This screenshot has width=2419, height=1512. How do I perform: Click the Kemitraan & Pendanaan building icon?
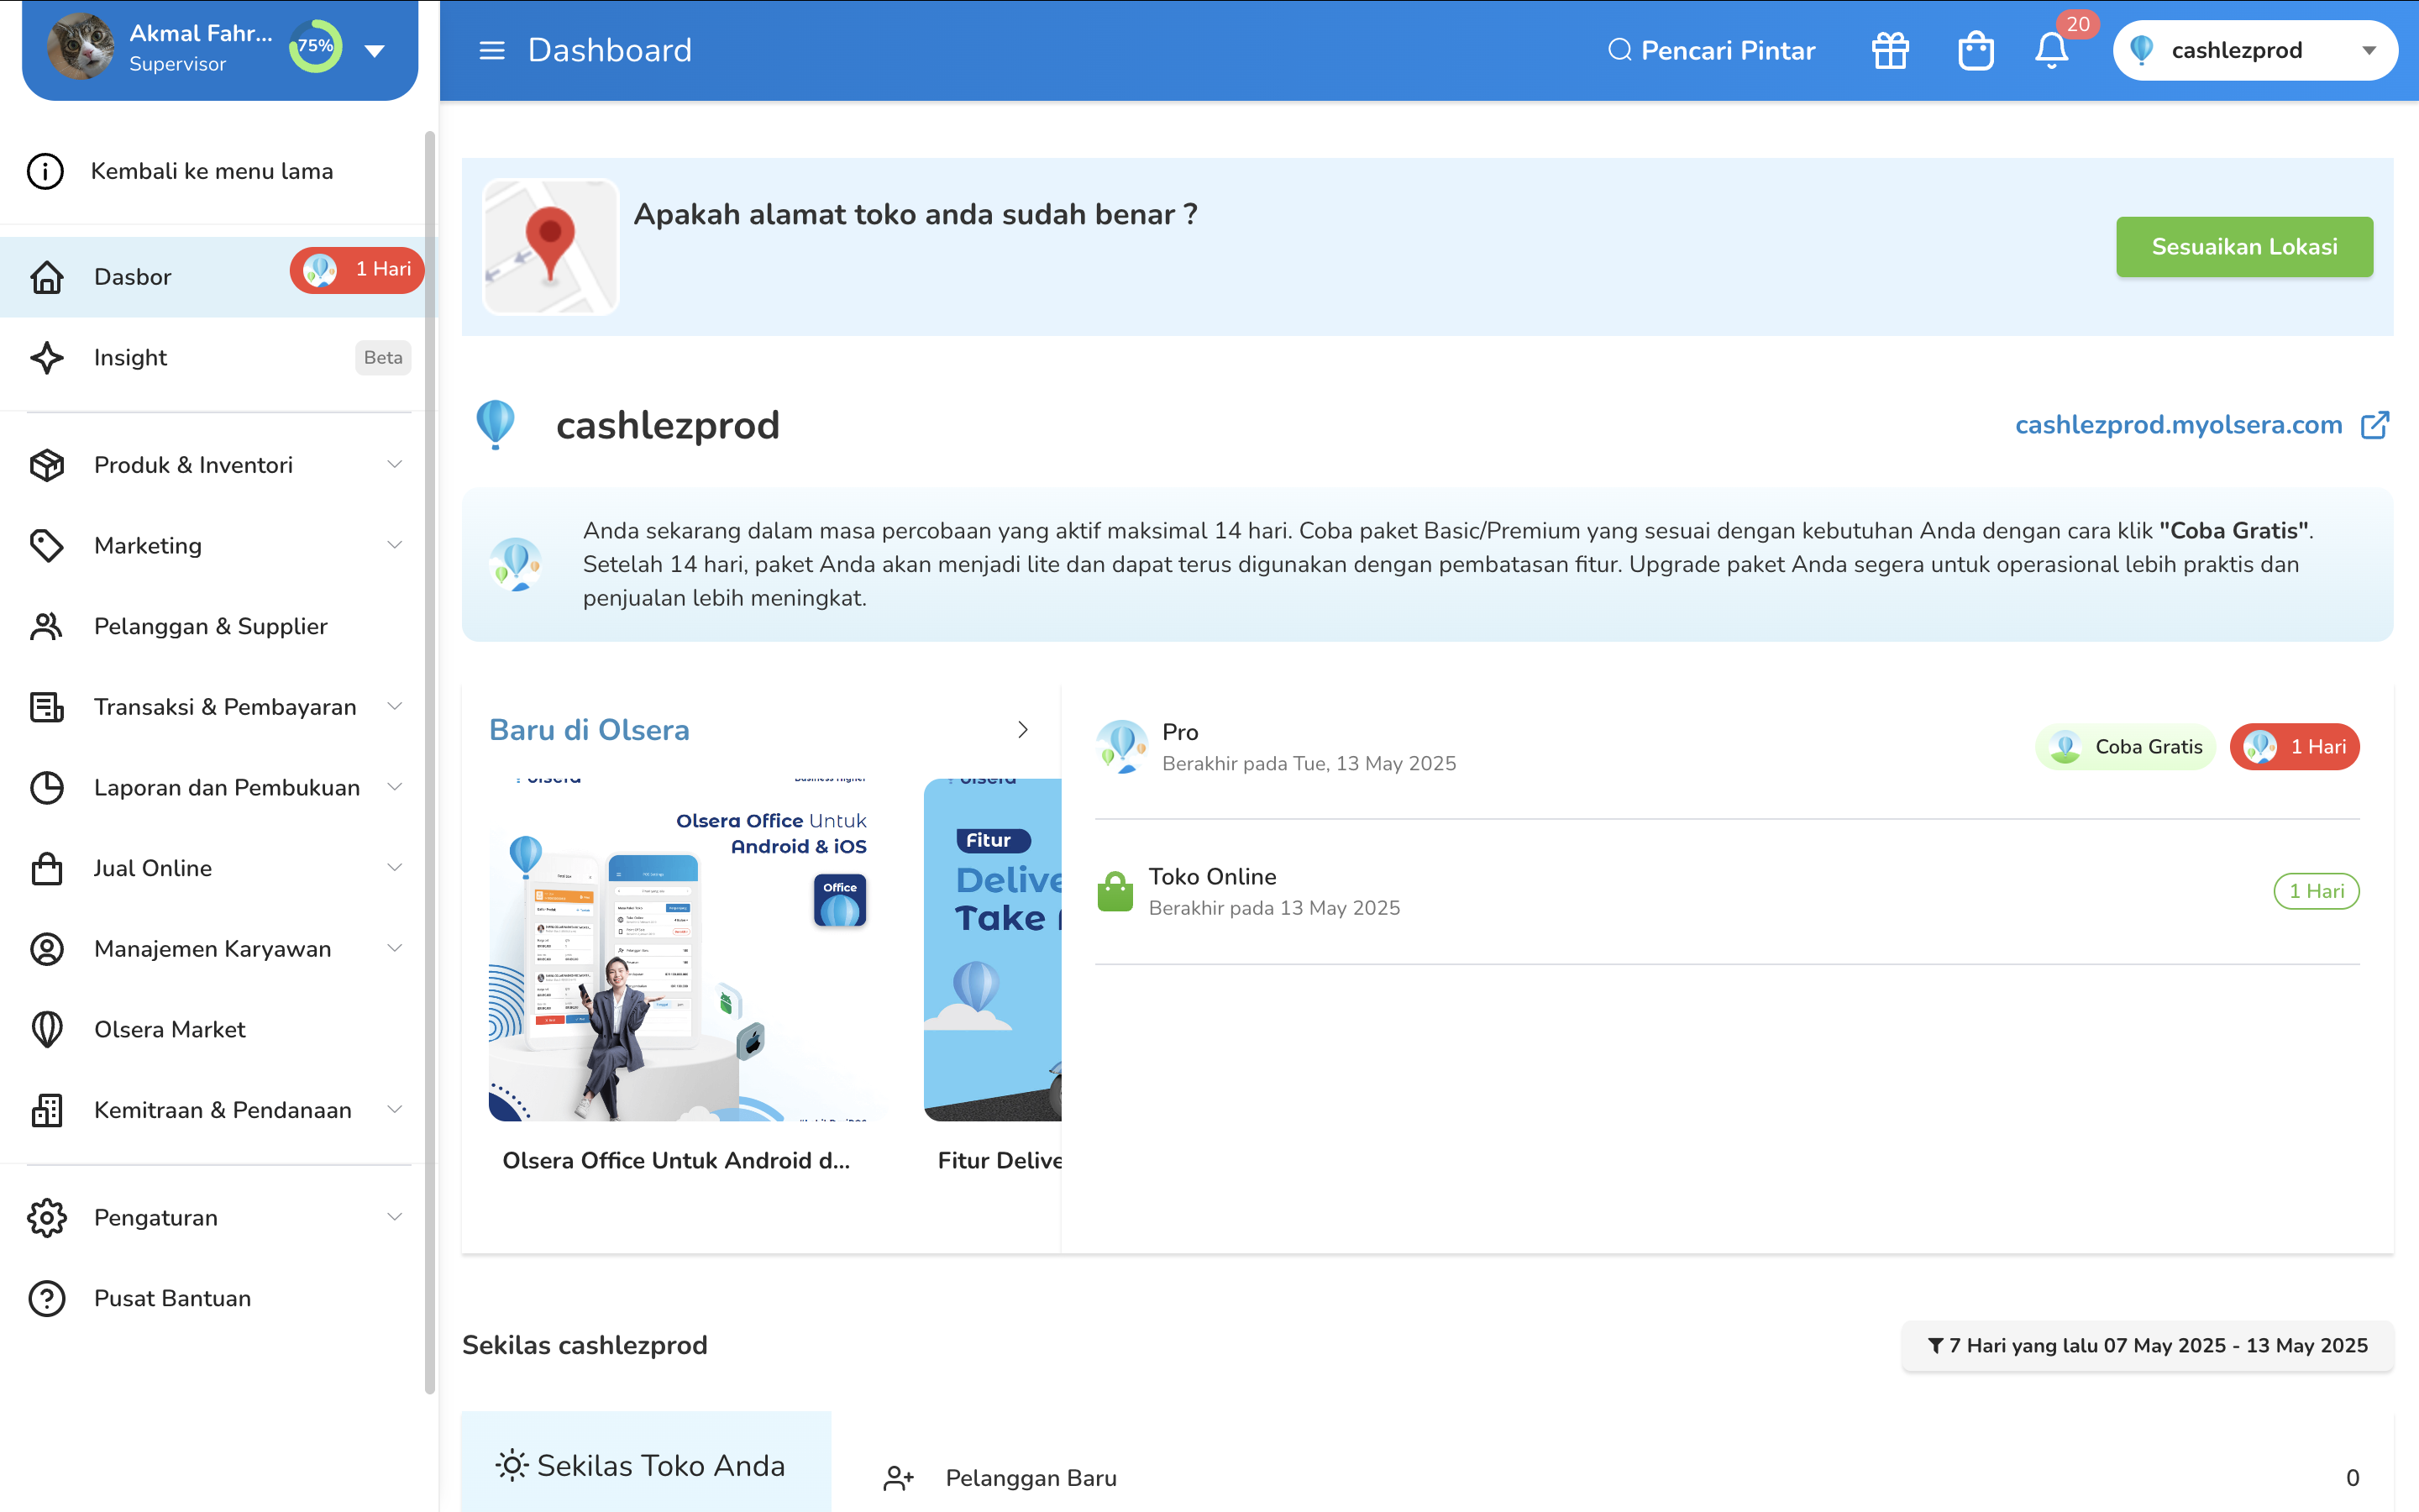47,1110
